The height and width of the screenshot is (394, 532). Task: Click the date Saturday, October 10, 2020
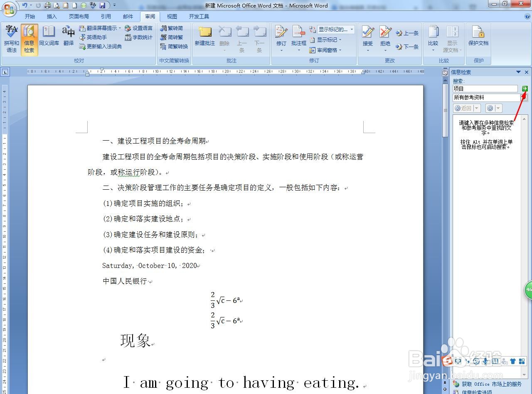coord(149,265)
